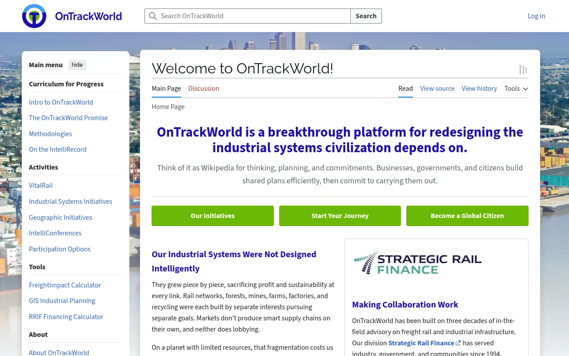Open Geographic Initiatives sidebar link
The height and width of the screenshot is (356, 569).
60,218
